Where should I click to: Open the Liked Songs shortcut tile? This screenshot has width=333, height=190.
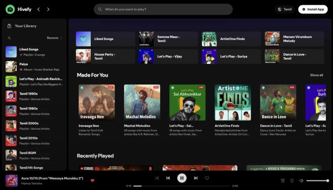(x=105, y=39)
